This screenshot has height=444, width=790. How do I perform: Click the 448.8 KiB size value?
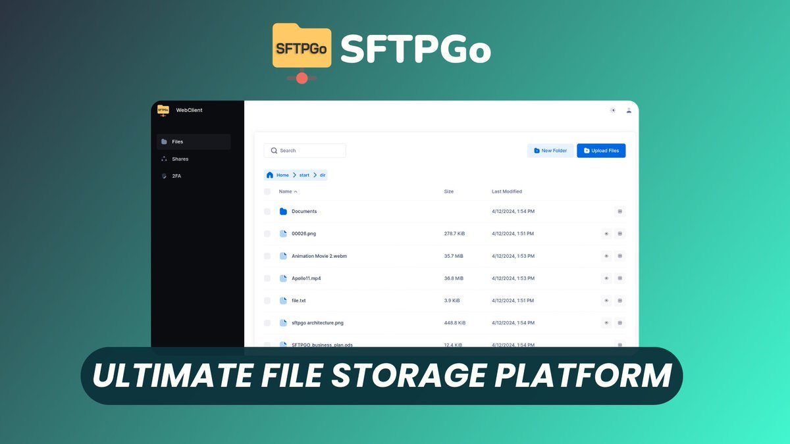point(455,323)
